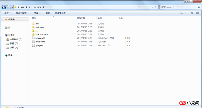Screen dimensions: 202x108
Task: Click the .git folder icon
Action: click(33, 23)
